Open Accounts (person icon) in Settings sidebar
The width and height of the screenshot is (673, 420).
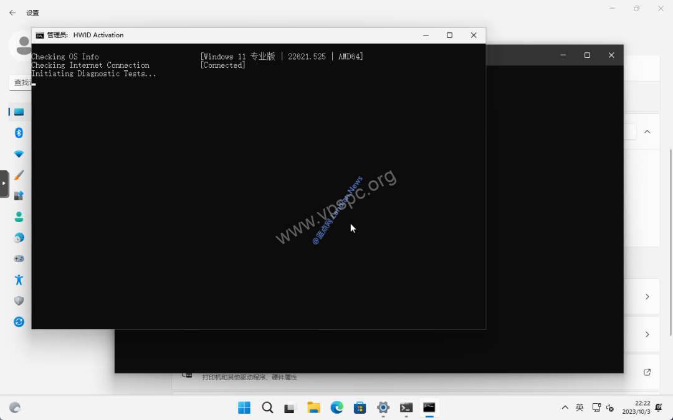tap(19, 217)
